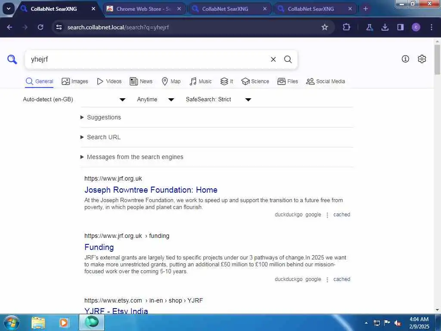441x331 pixels.
Task: Select the General category tab
Action: point(39,81)
